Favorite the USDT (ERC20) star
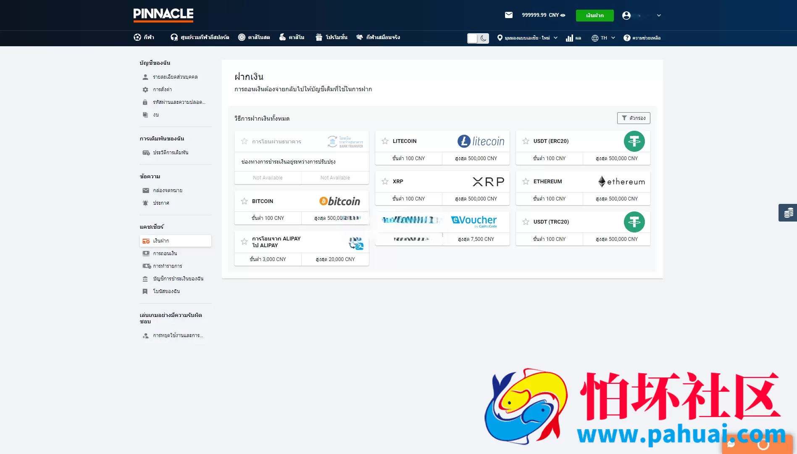Screen dimensions: 797x454 click(x=526, y=141)
